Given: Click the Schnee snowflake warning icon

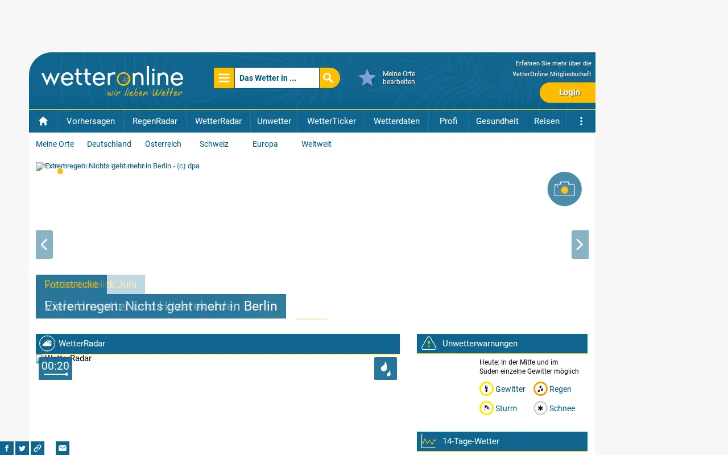Looking at the screenshot, I should click(540, 408).
